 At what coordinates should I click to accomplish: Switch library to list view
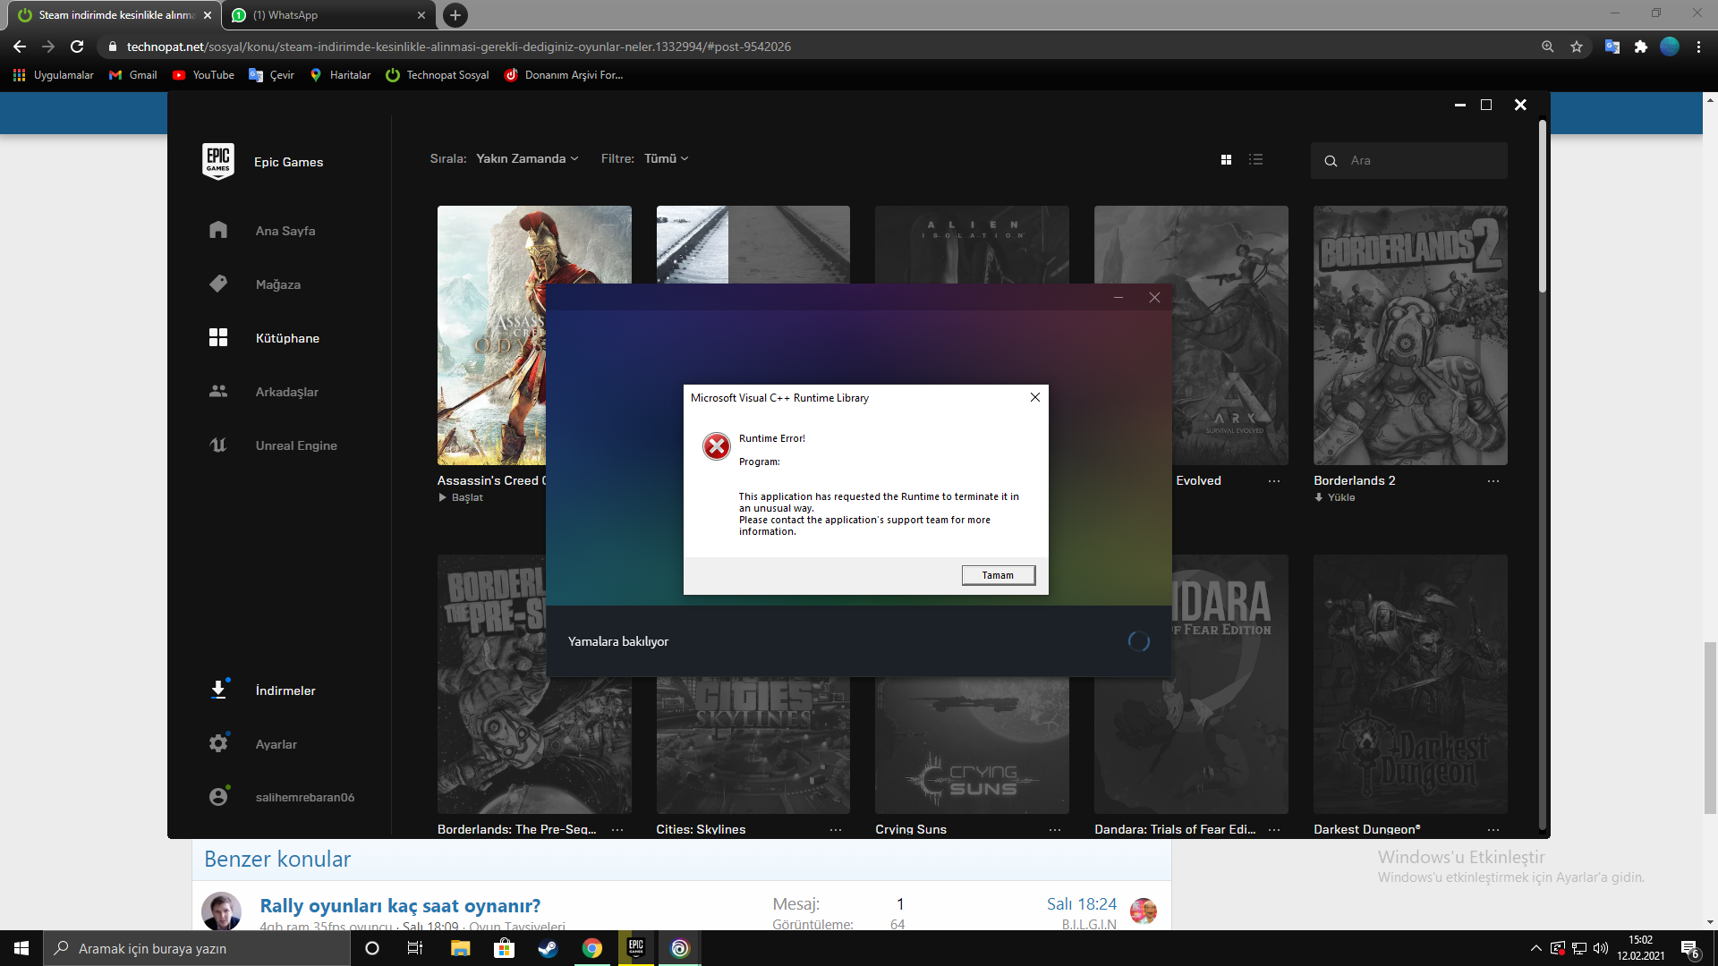tap(1256, 159)
